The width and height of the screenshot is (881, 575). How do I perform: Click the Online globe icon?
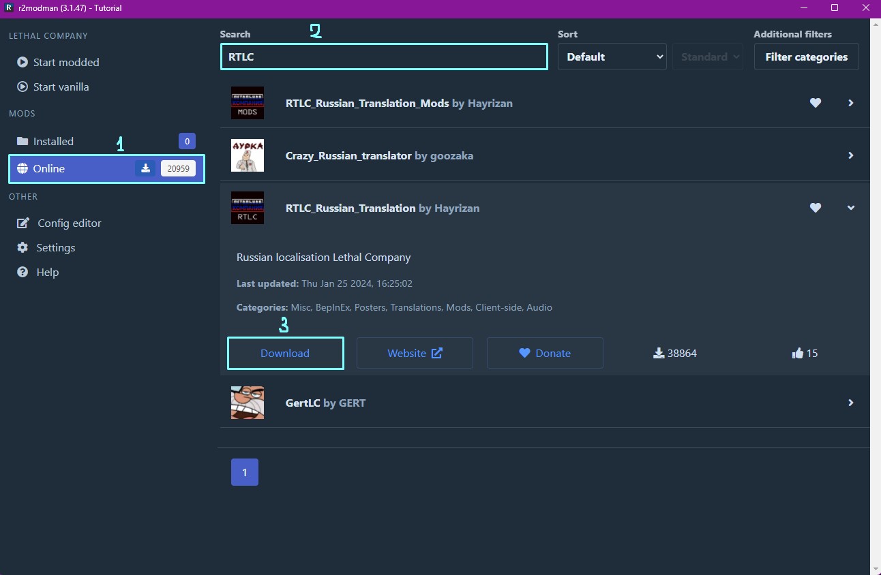click(23, 168)
